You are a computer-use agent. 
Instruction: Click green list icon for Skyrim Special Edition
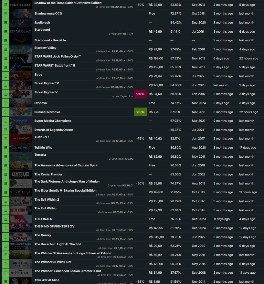pyautogui.click(x=5, y=192)
